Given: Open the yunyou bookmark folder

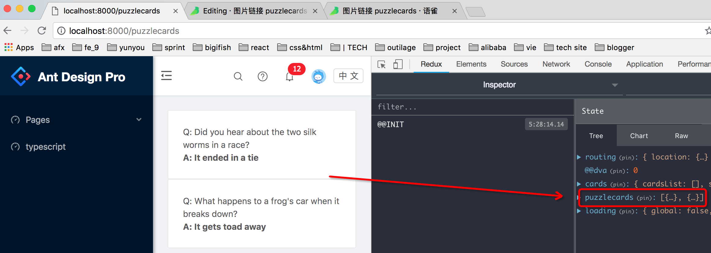Looking at the screenshot, I should [x=126, y=47].
